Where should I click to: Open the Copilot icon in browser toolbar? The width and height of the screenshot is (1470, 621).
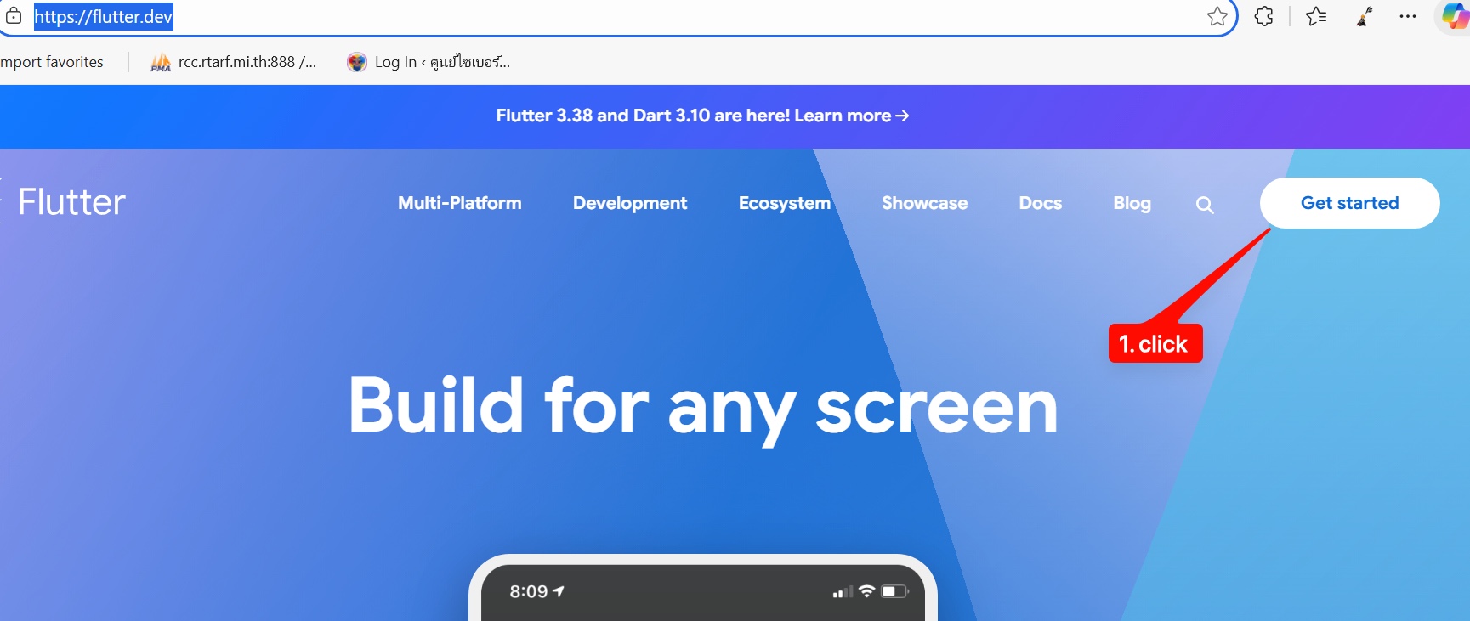pyautogui.click(x=1454, y=17)
